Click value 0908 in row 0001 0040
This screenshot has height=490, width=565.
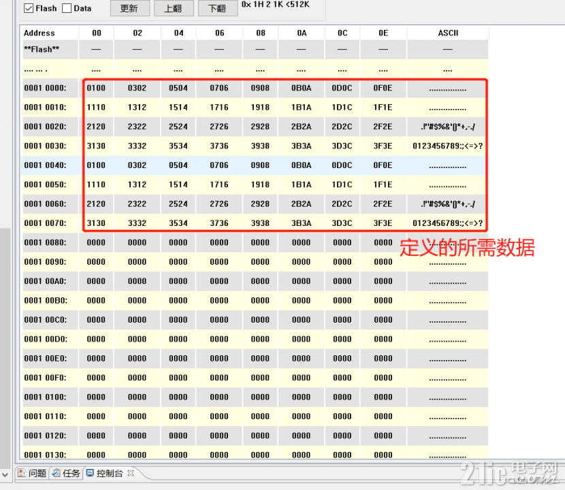(260, 165)
